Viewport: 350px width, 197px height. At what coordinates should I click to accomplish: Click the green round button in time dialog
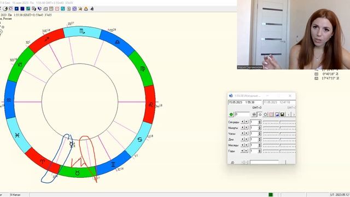click(231, 114)
